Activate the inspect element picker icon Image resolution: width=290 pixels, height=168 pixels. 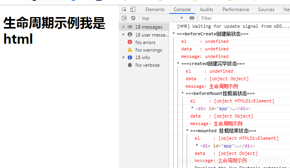[x=124, y=10]
